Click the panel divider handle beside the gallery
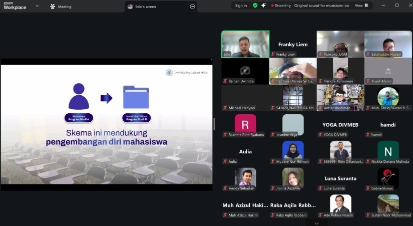 (x=215, y=124)
